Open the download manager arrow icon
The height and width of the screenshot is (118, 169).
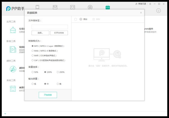[x=159, y=10]
